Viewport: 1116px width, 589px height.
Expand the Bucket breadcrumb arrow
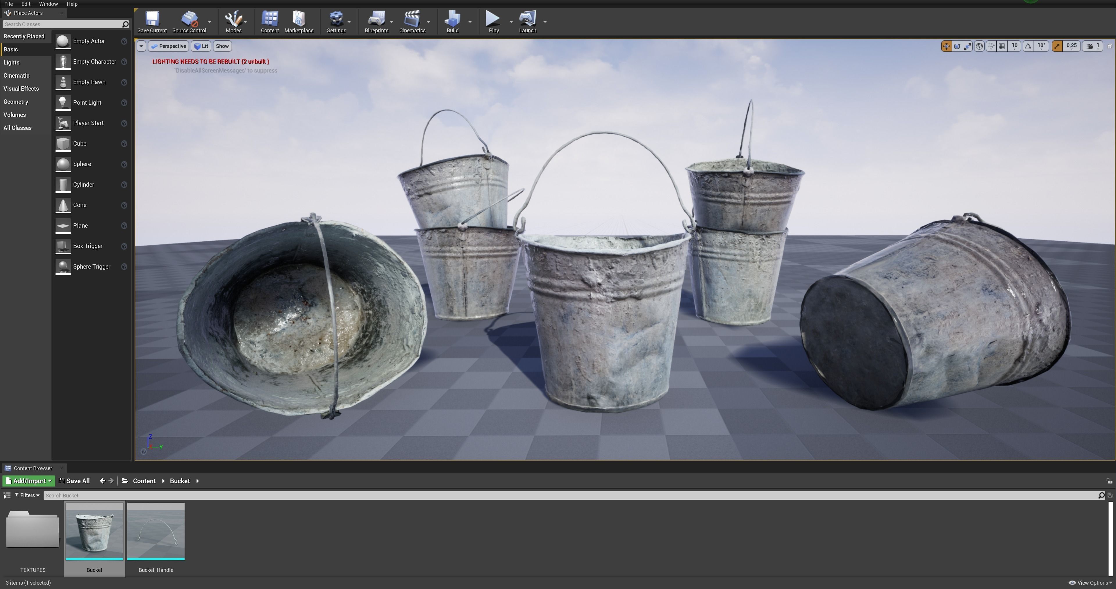[198, 481]
